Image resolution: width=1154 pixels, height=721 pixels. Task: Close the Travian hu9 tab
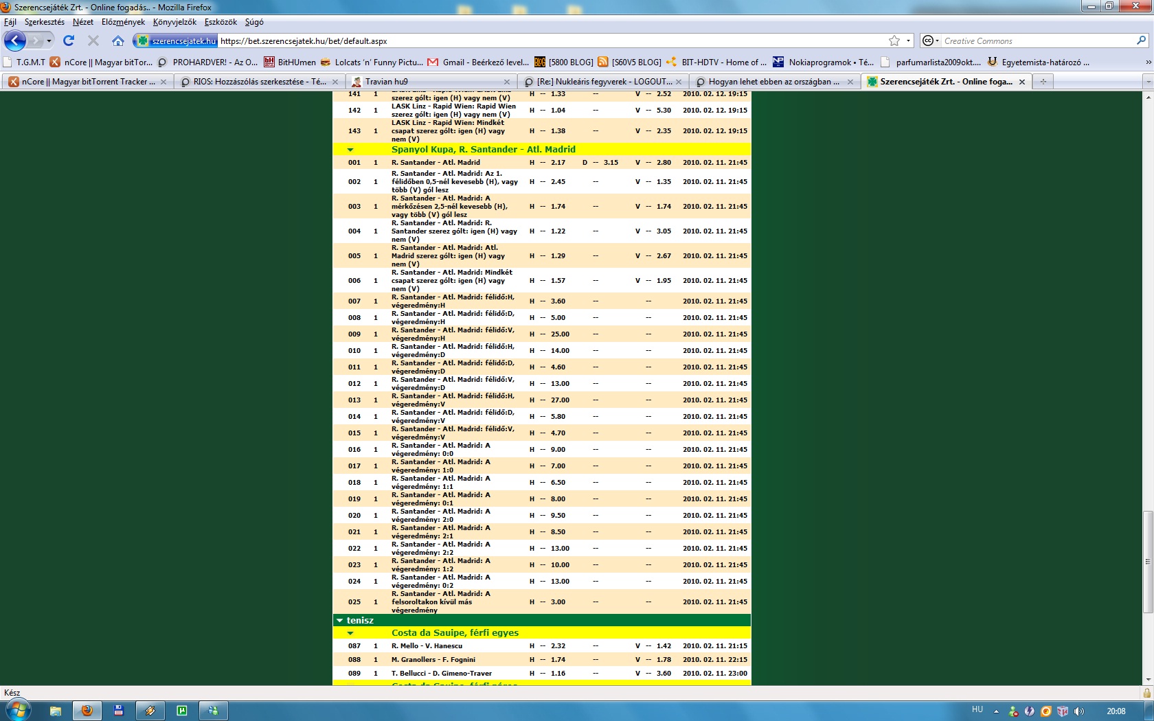[507, 82]
